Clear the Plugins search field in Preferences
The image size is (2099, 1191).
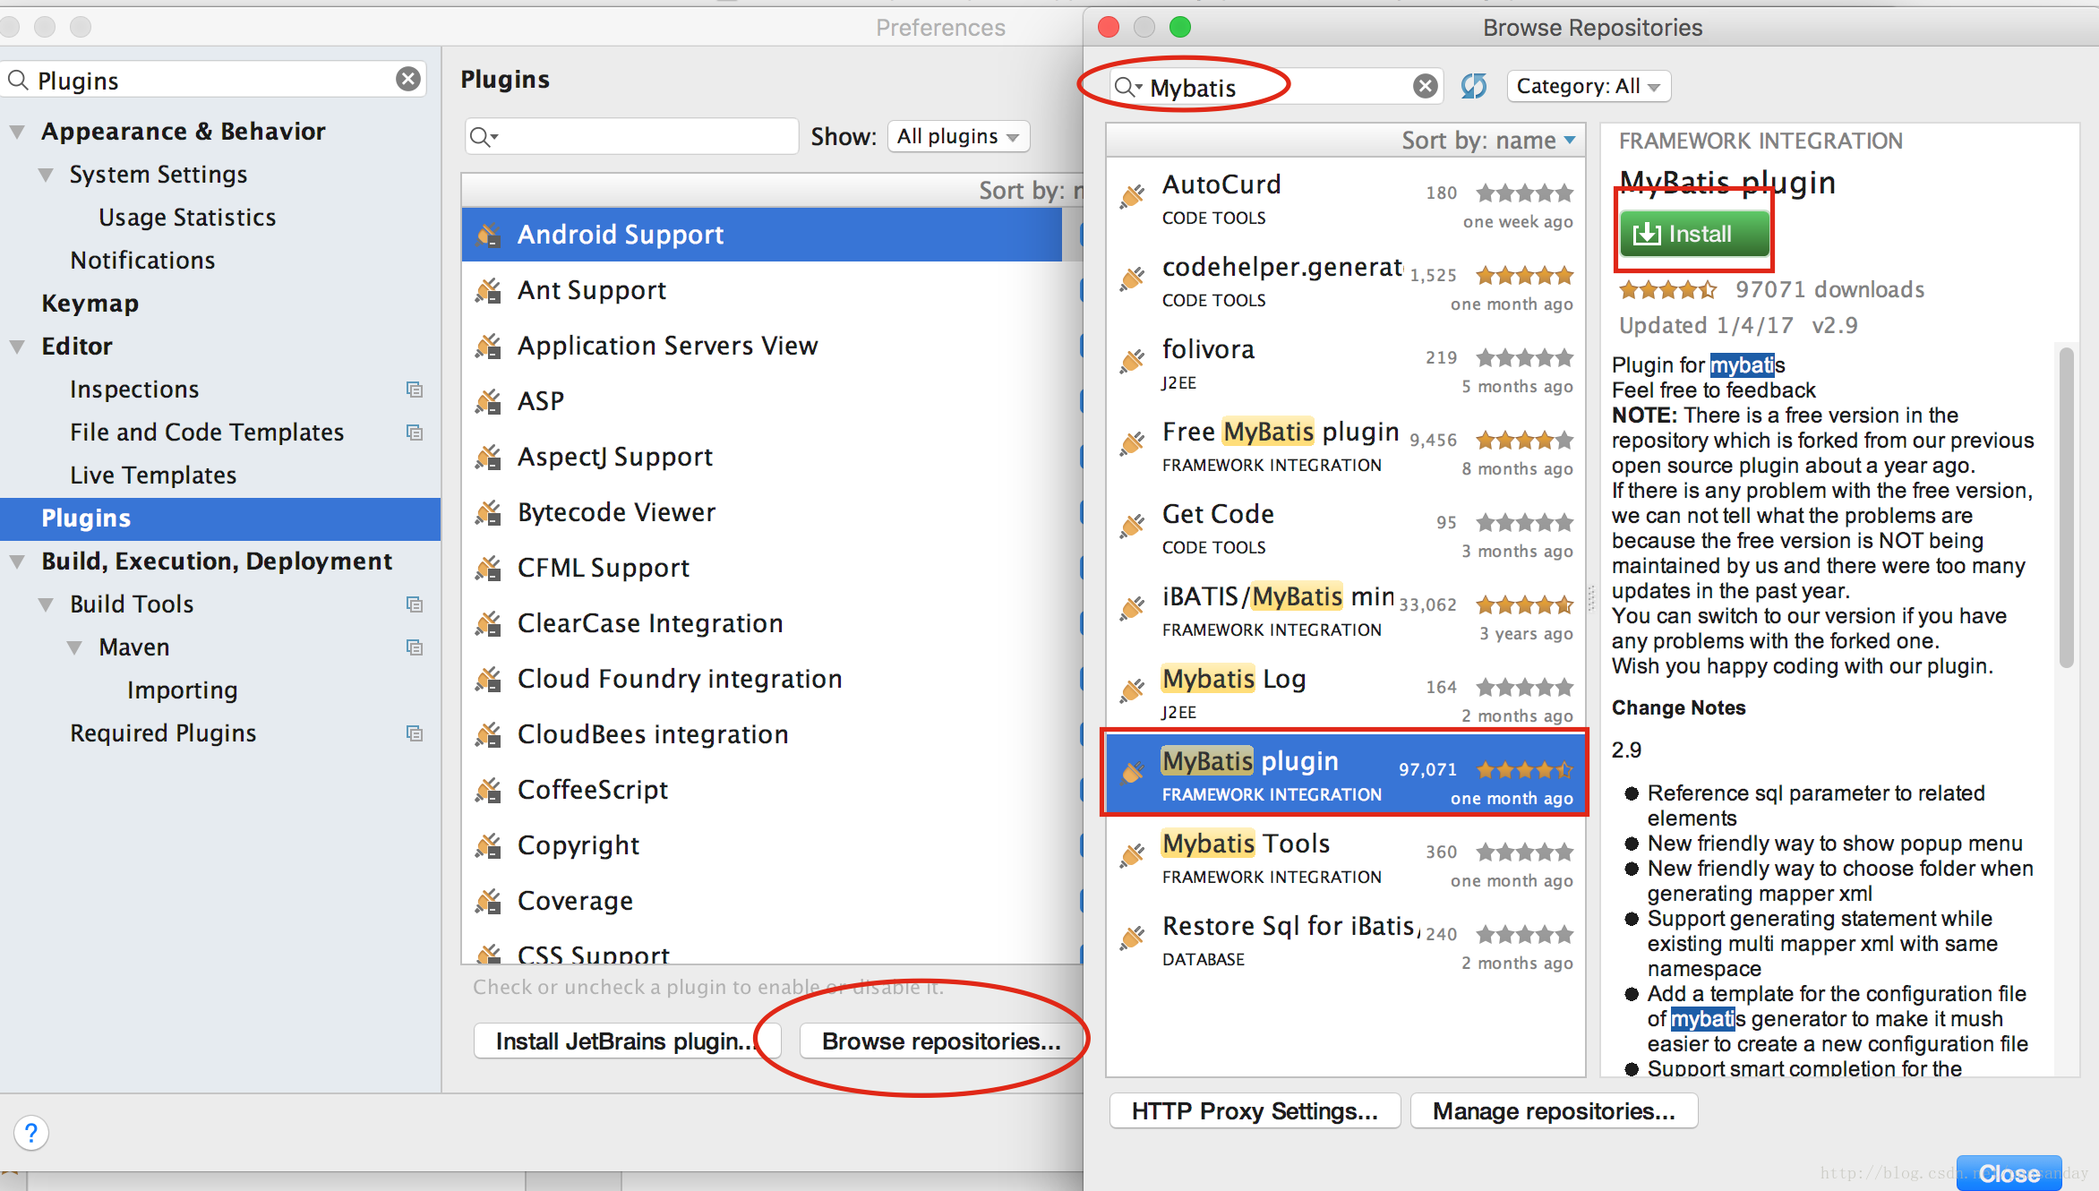[x=408, y=80]
